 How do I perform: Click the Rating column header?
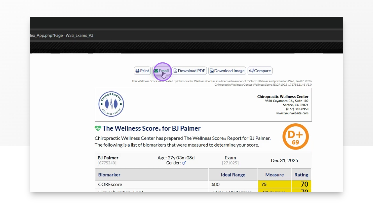click(x=301, y=175)
